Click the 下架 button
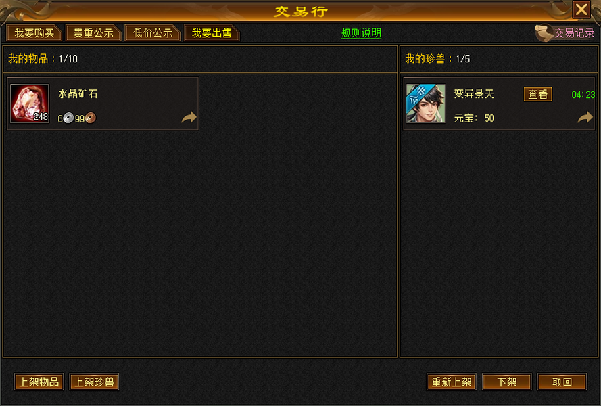The image size is (601, 406). coord(507,382)
